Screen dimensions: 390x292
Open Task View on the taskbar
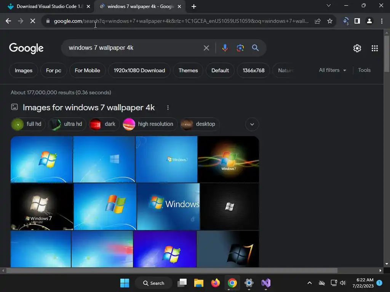[182, 283]
